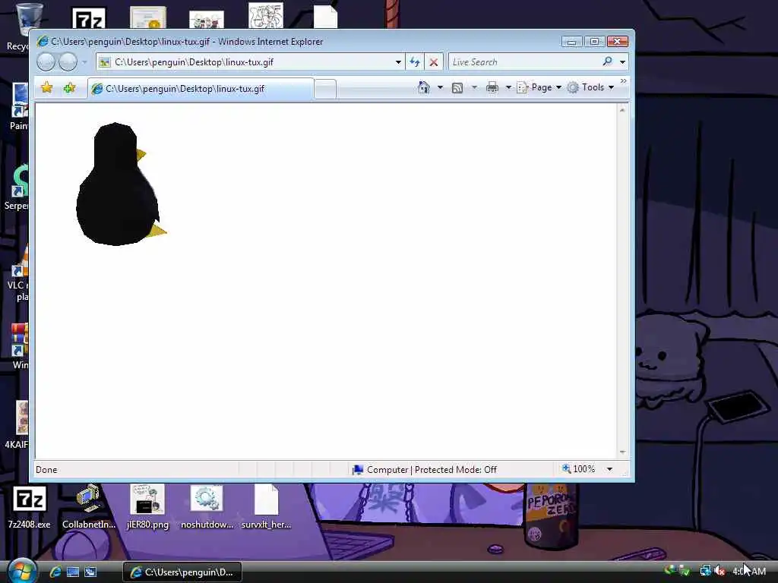This screenshot has width=778, height=583.
Task: Click the Live Search input box
Action: click(524, 62)
